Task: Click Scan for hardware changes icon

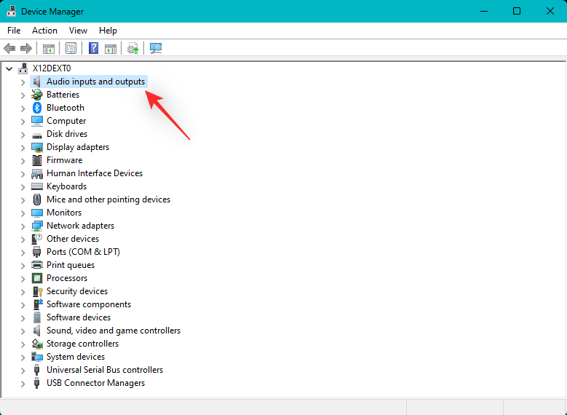Action: point(156,48)
